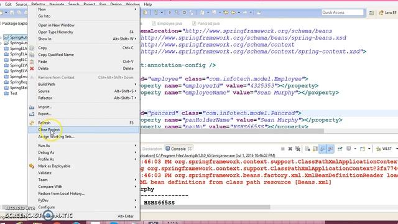Toggle Scroll Lock in the console toolbar
This screenshot has width=398, height=224.
(315, 149)
